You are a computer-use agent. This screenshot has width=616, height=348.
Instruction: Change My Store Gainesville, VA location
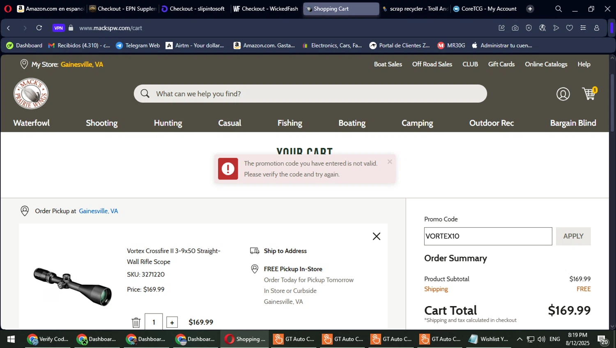point(82,64)
